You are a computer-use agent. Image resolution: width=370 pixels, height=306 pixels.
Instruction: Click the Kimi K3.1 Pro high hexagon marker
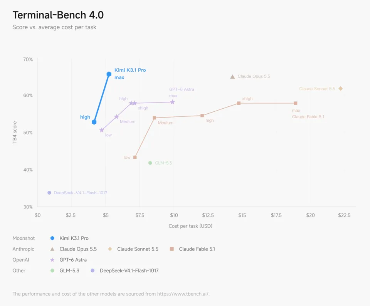click(94, 122)
